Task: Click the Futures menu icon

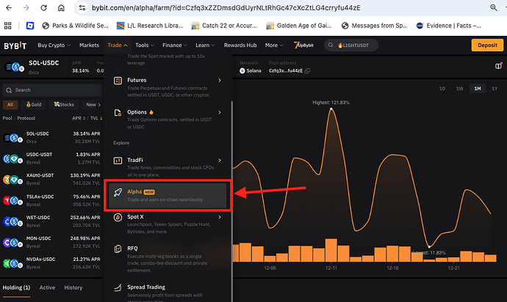Action: (x=118, y=81)
